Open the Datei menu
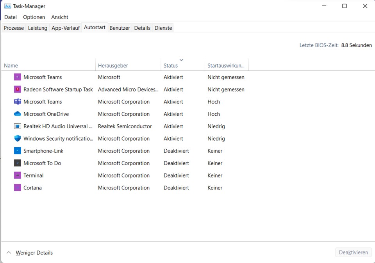 pos(11,17)
